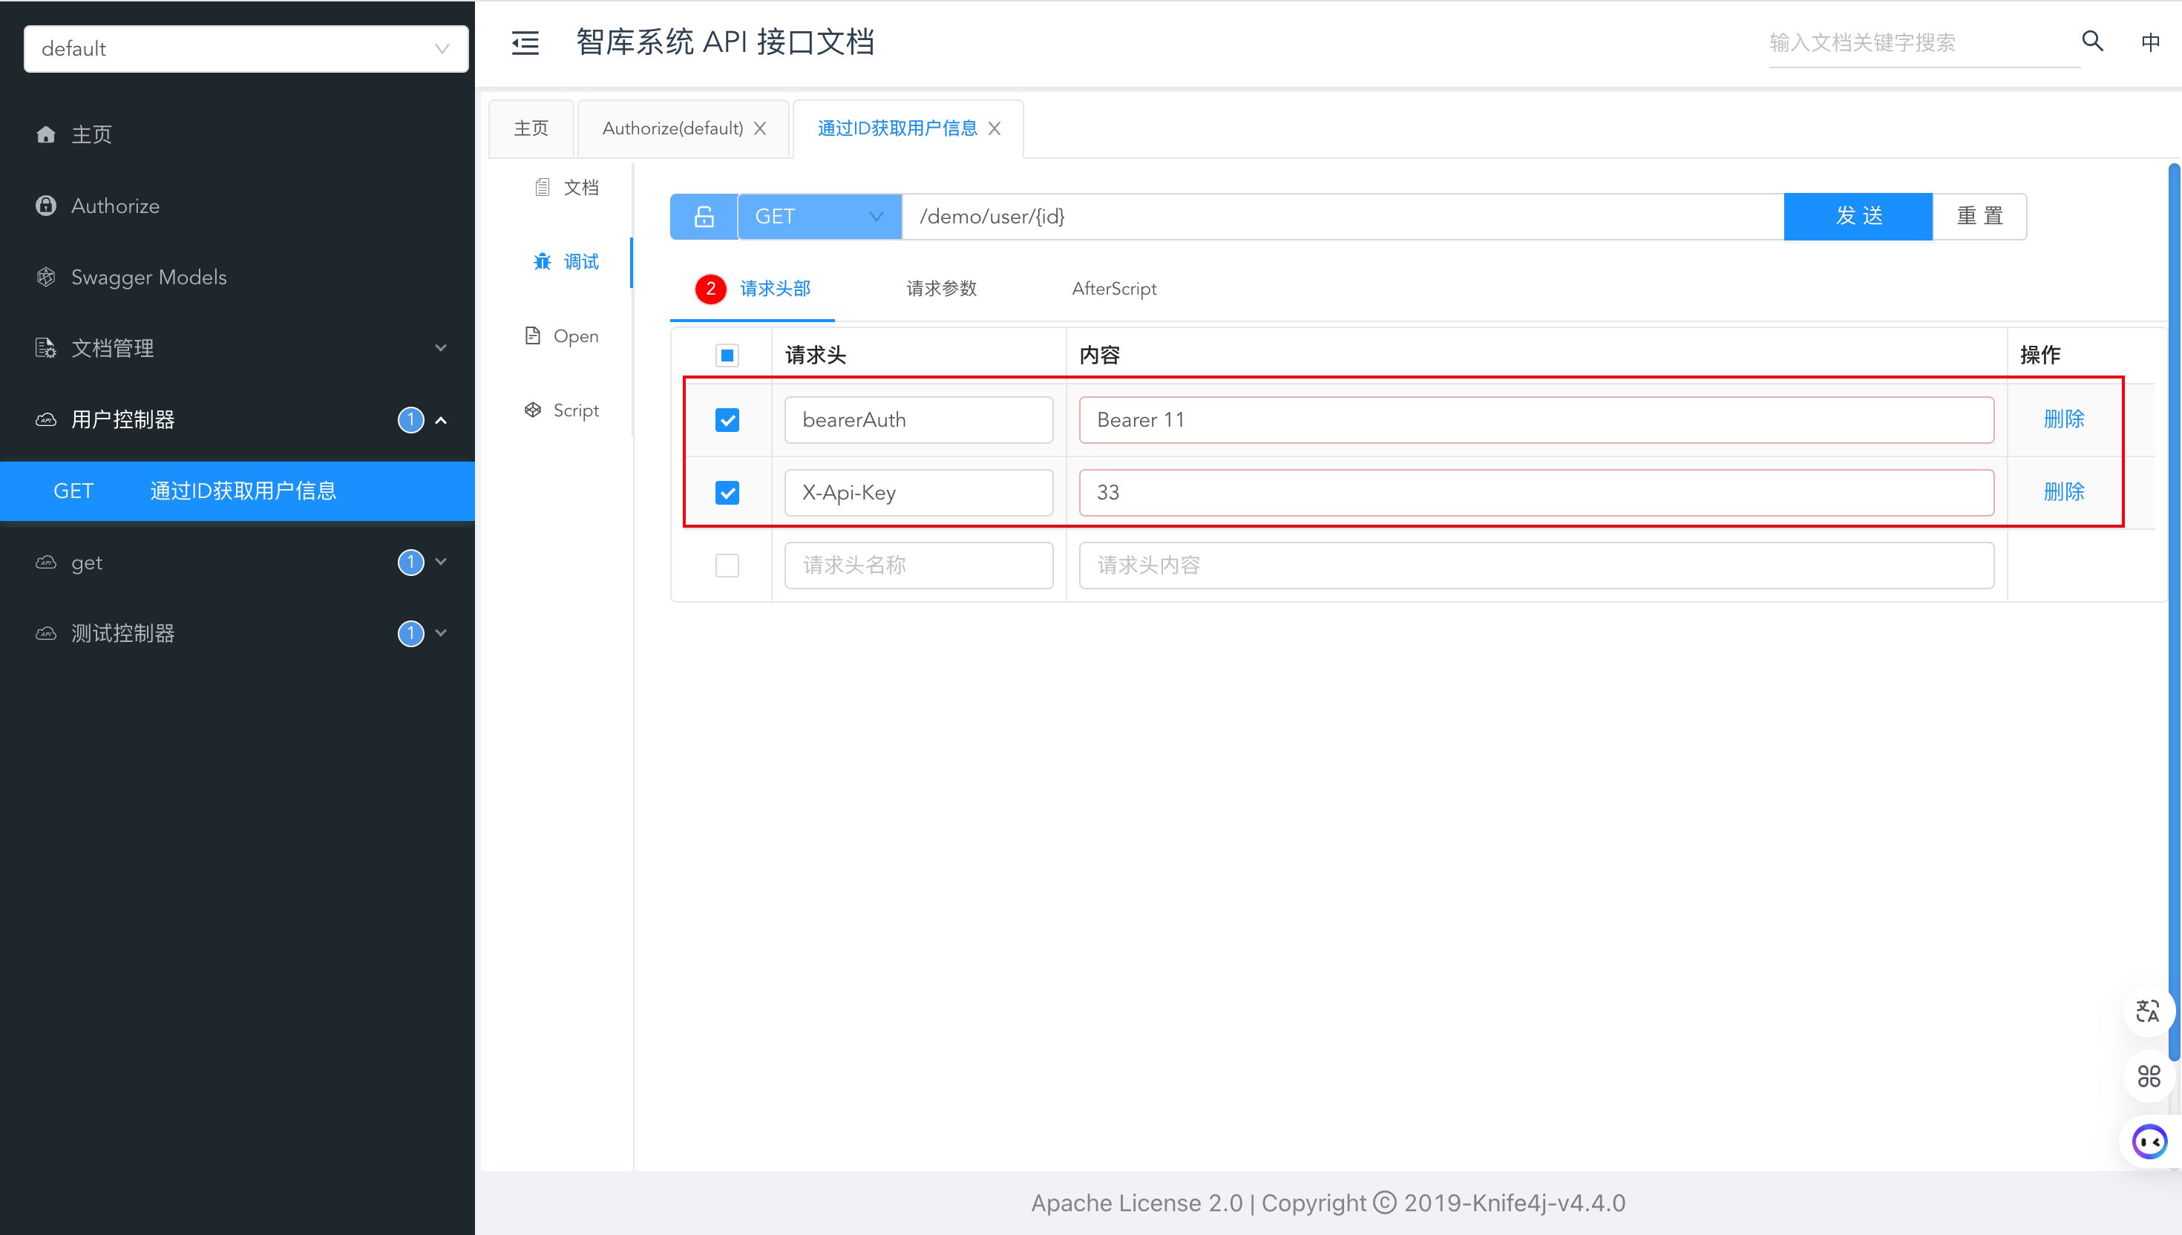
Task: Expand the 测试控制器 group chevron
Action: (x=441, y=633)
